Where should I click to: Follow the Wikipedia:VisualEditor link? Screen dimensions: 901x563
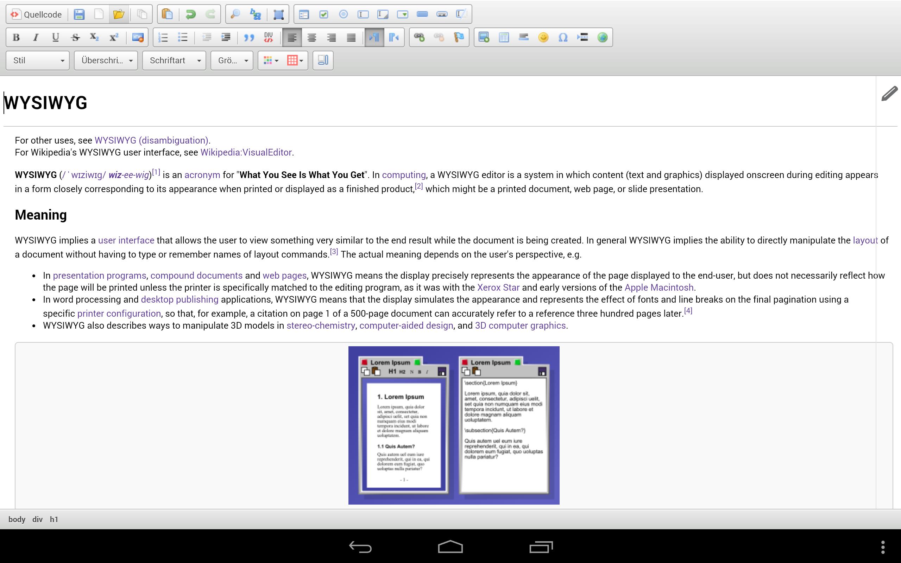246,152
